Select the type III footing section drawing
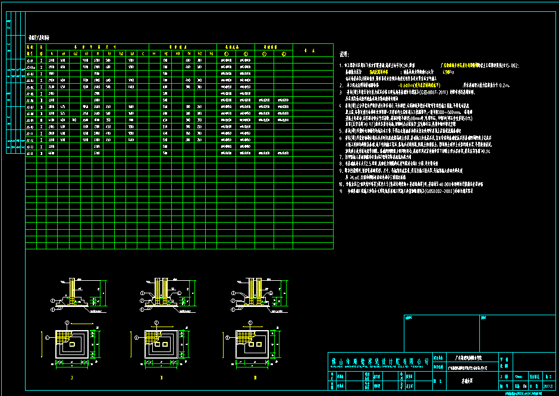Image resolution: width=559 pixels, height=396 pixels. coord(259,294)
